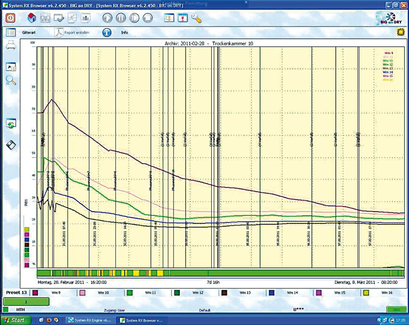Viewport: 409px width, 325px height.
Task: Open the grayed chamber overview icon
Action: (x=46, y=18)
